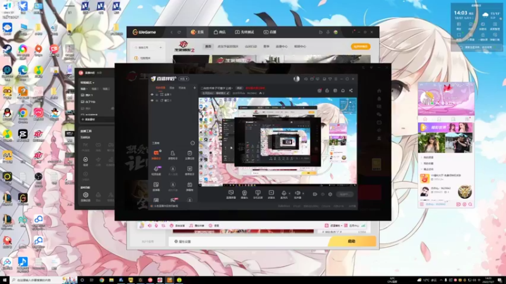506x284 pixels.
Task: Click WeGame refresh icon
Action: [x=180, y=32]
